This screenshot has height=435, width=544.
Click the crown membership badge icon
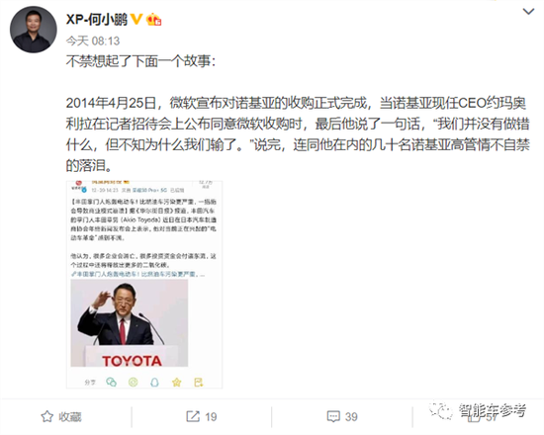pyautogui.click(x=153, y=19)
